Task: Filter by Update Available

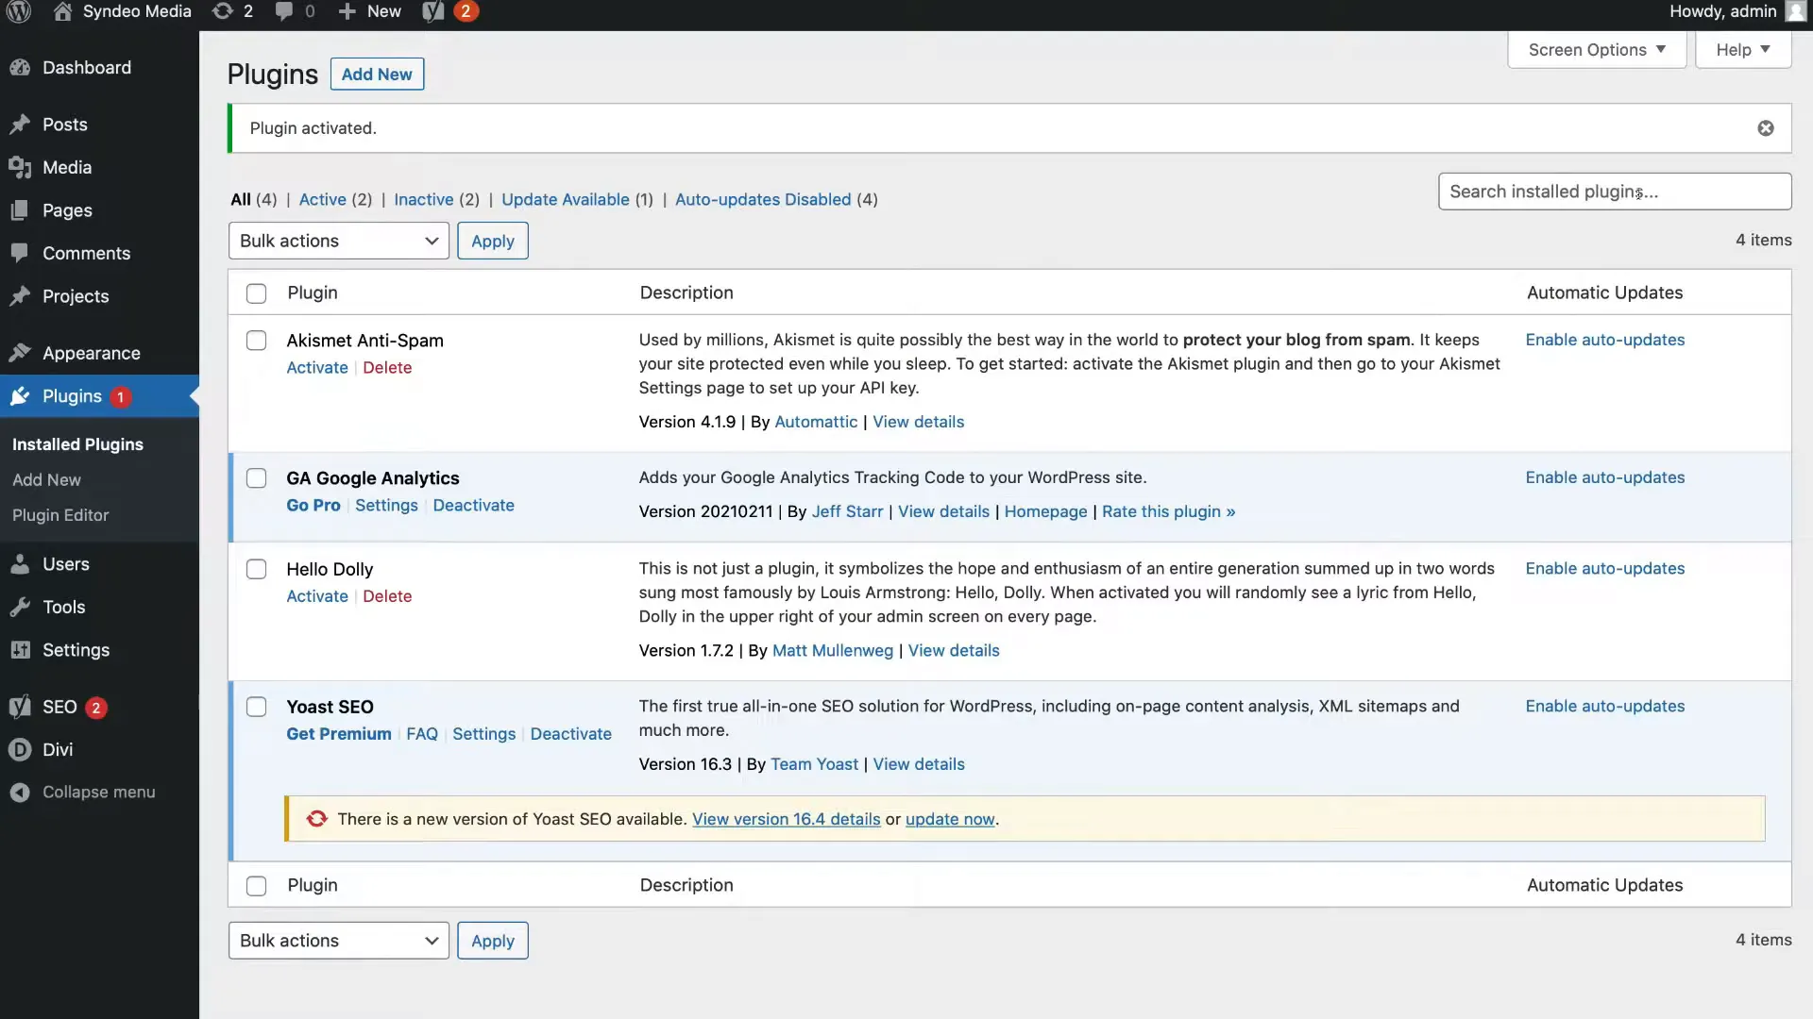Action: pyautogui.click(x=565, y=199)
